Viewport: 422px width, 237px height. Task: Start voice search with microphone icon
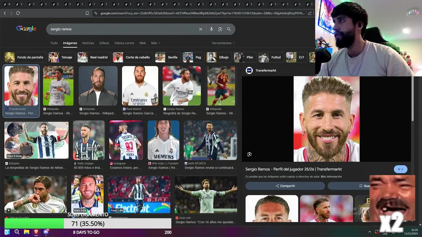click(x=211, y=29)
